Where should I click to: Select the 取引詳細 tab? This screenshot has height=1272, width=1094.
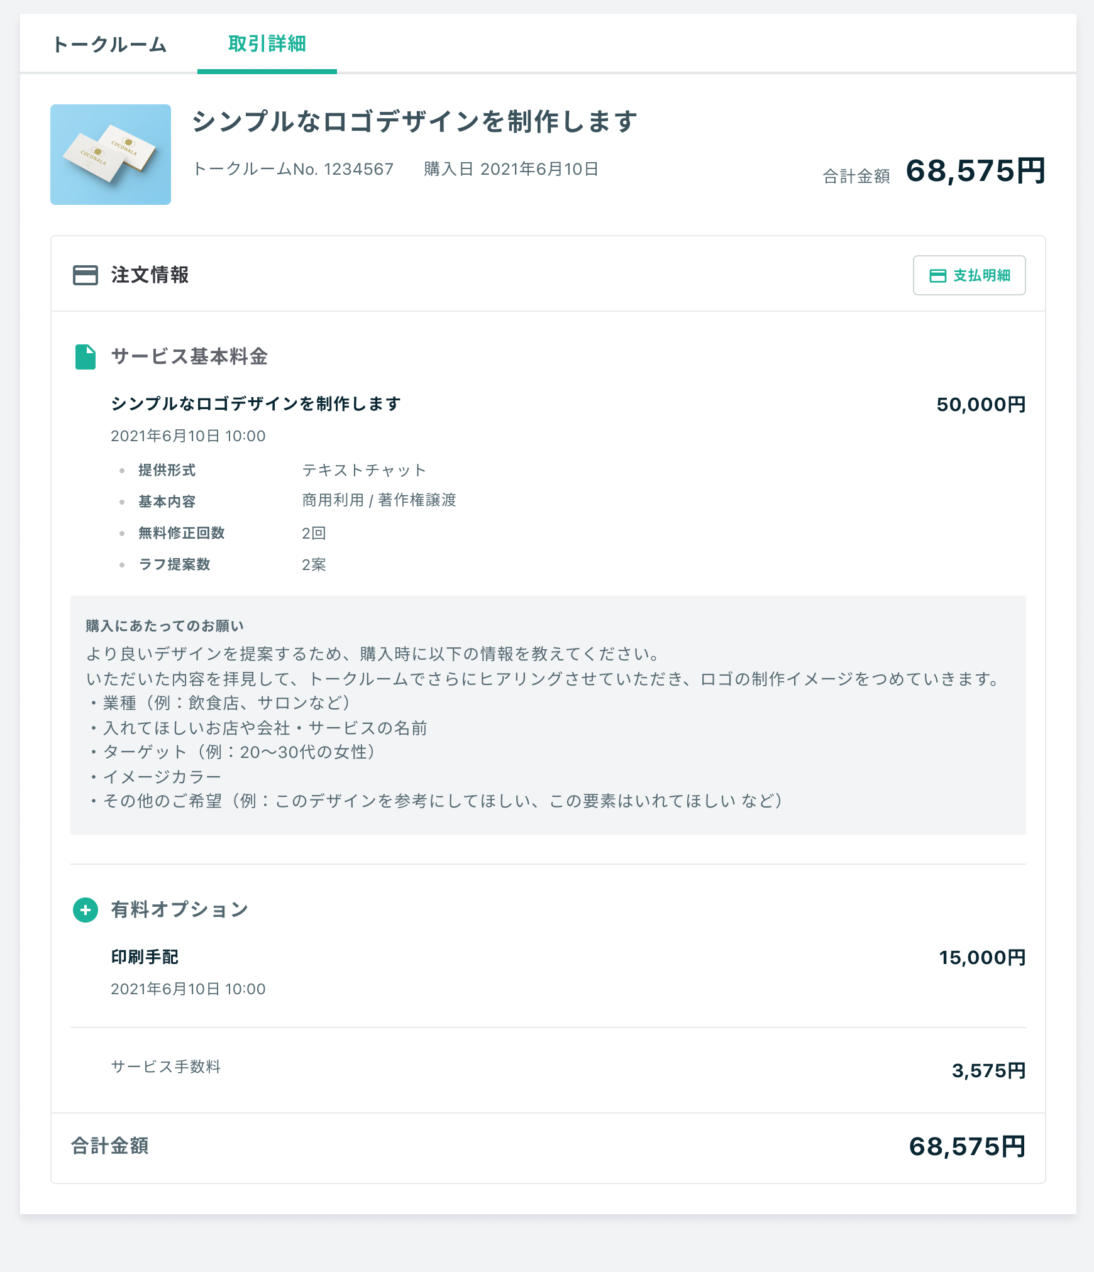click(267, 44)
